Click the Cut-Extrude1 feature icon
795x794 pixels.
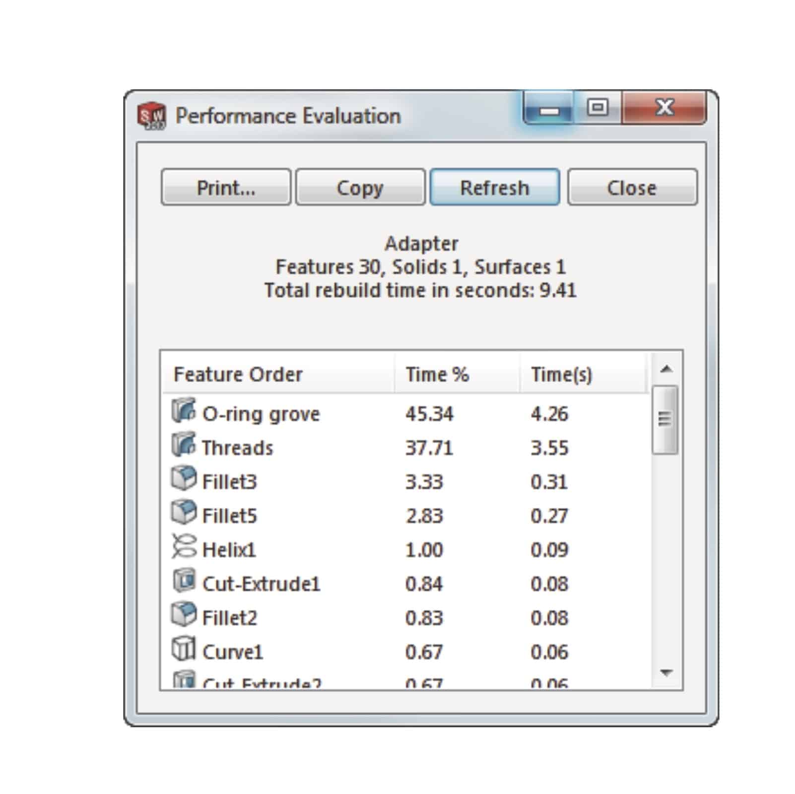click(x=183, y=581)
